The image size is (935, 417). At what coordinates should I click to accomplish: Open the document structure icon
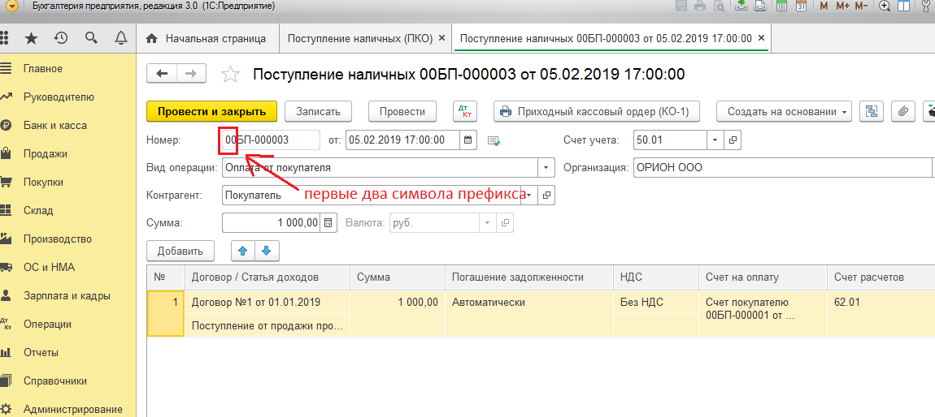click(872, 112)
